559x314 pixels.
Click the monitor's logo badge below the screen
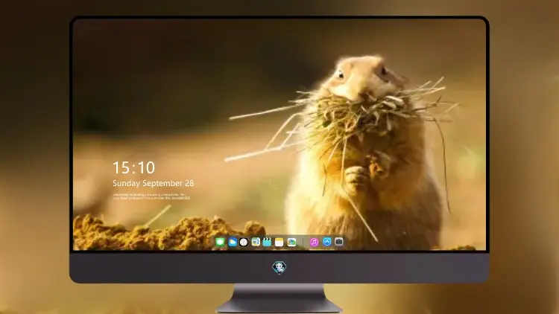click(279, 267)
